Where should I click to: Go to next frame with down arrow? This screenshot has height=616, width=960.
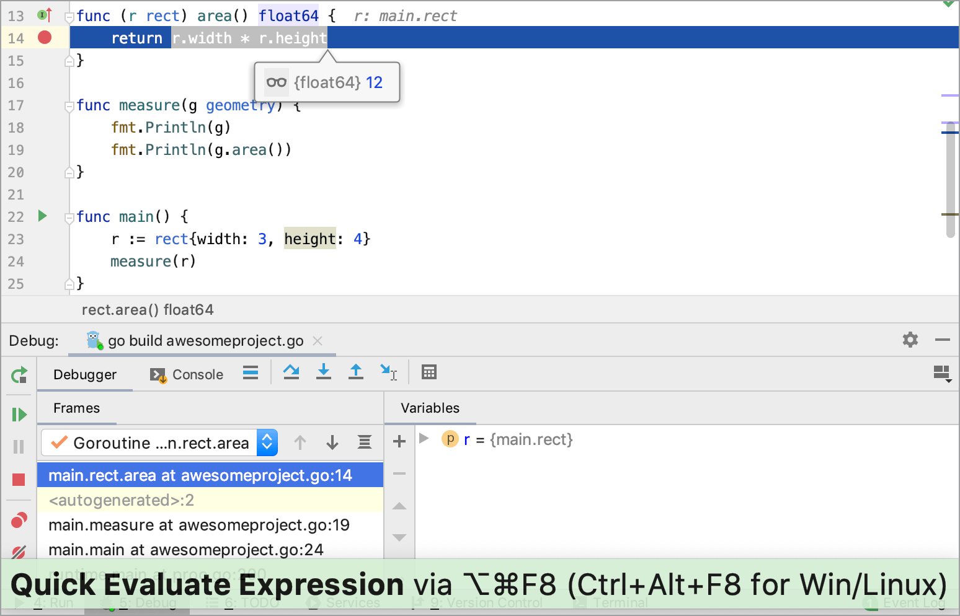point(332,442)
